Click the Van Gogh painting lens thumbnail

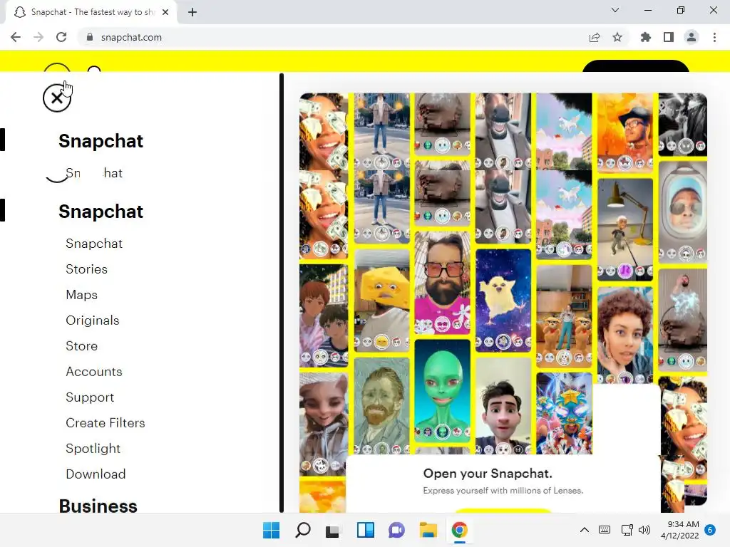pos(382,406)
